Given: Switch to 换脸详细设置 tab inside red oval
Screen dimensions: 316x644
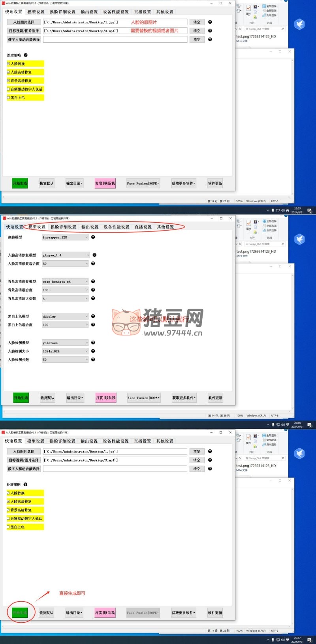Looking at the screenshot, I should click(x=63, y=227).
